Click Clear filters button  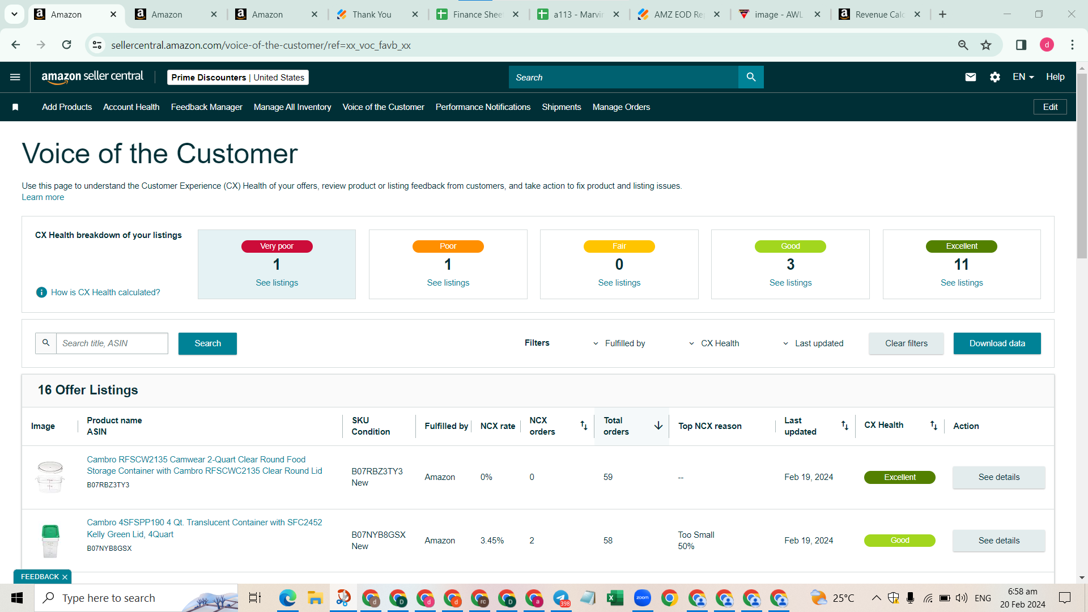pyautogui.click(x=906, y=343)
